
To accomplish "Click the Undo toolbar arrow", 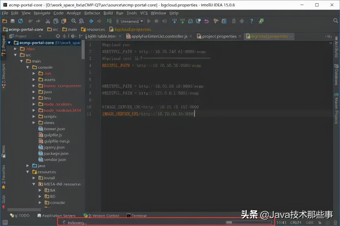I will [x=30, y=21].
